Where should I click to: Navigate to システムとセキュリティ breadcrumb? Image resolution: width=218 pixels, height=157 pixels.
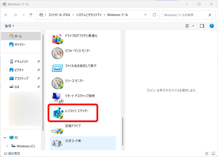[89, 15]
